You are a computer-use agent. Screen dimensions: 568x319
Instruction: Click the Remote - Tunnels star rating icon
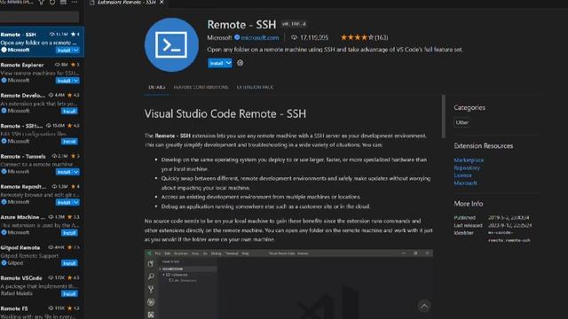point(73,156)
